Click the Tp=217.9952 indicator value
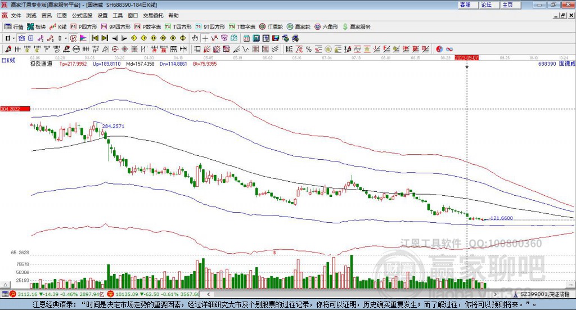 pyautogui.click(x=73, y=64)
